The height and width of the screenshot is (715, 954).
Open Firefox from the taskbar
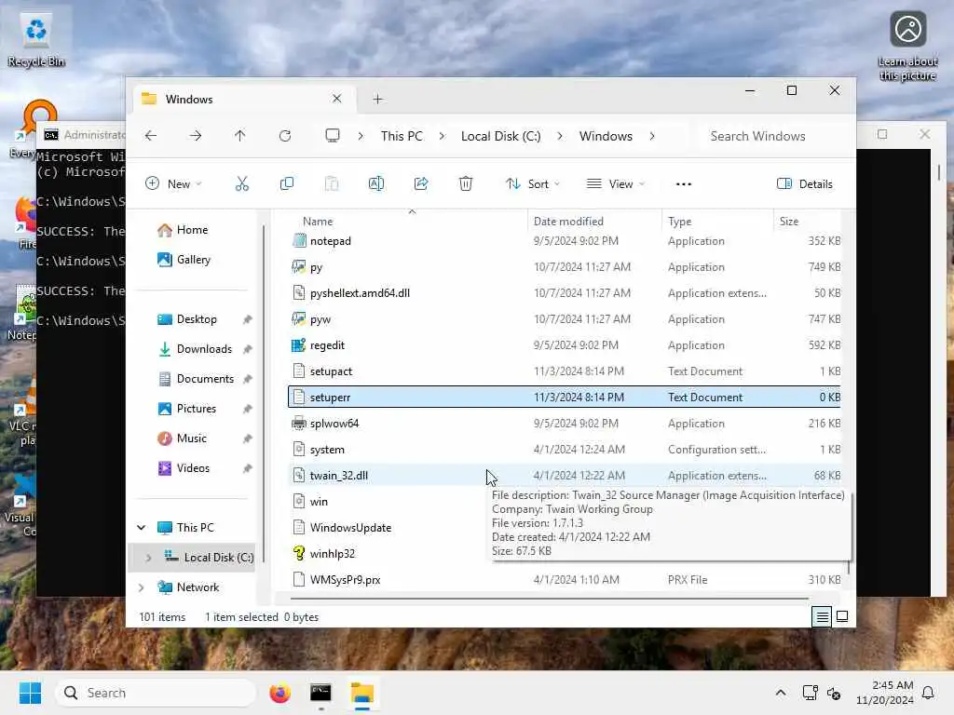(279, 693)
